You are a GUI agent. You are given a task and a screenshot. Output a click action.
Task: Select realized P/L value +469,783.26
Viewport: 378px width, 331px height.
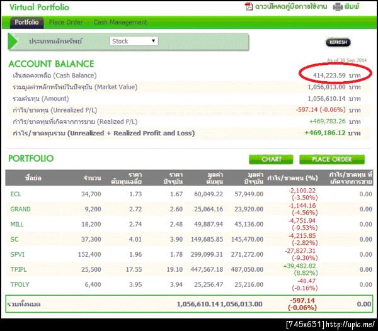[x=327, y=121]
